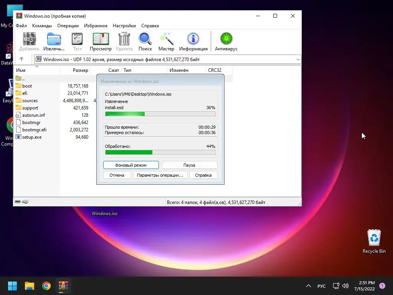Click the WinRAR taskbar icon
Viewport: 393px width, 295px height.
click(x=63, y=286)
